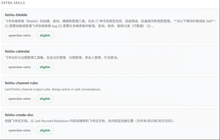The image size is (220, 140).
Task: Select the feishu-create-doc skill title
Action: (x=19, y=115)
